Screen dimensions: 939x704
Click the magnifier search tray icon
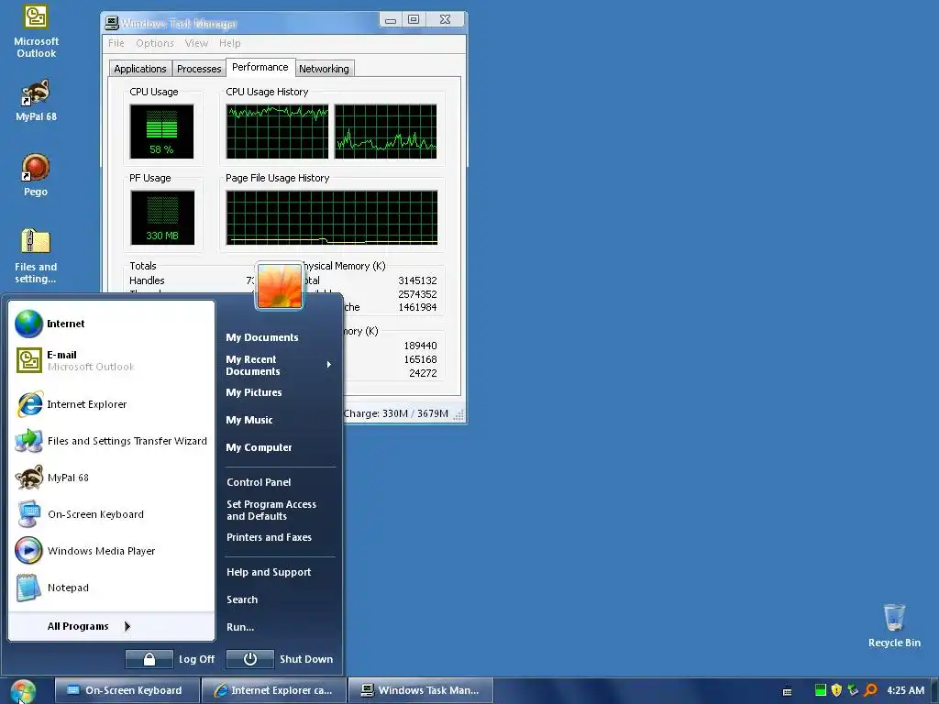[871, 690]
